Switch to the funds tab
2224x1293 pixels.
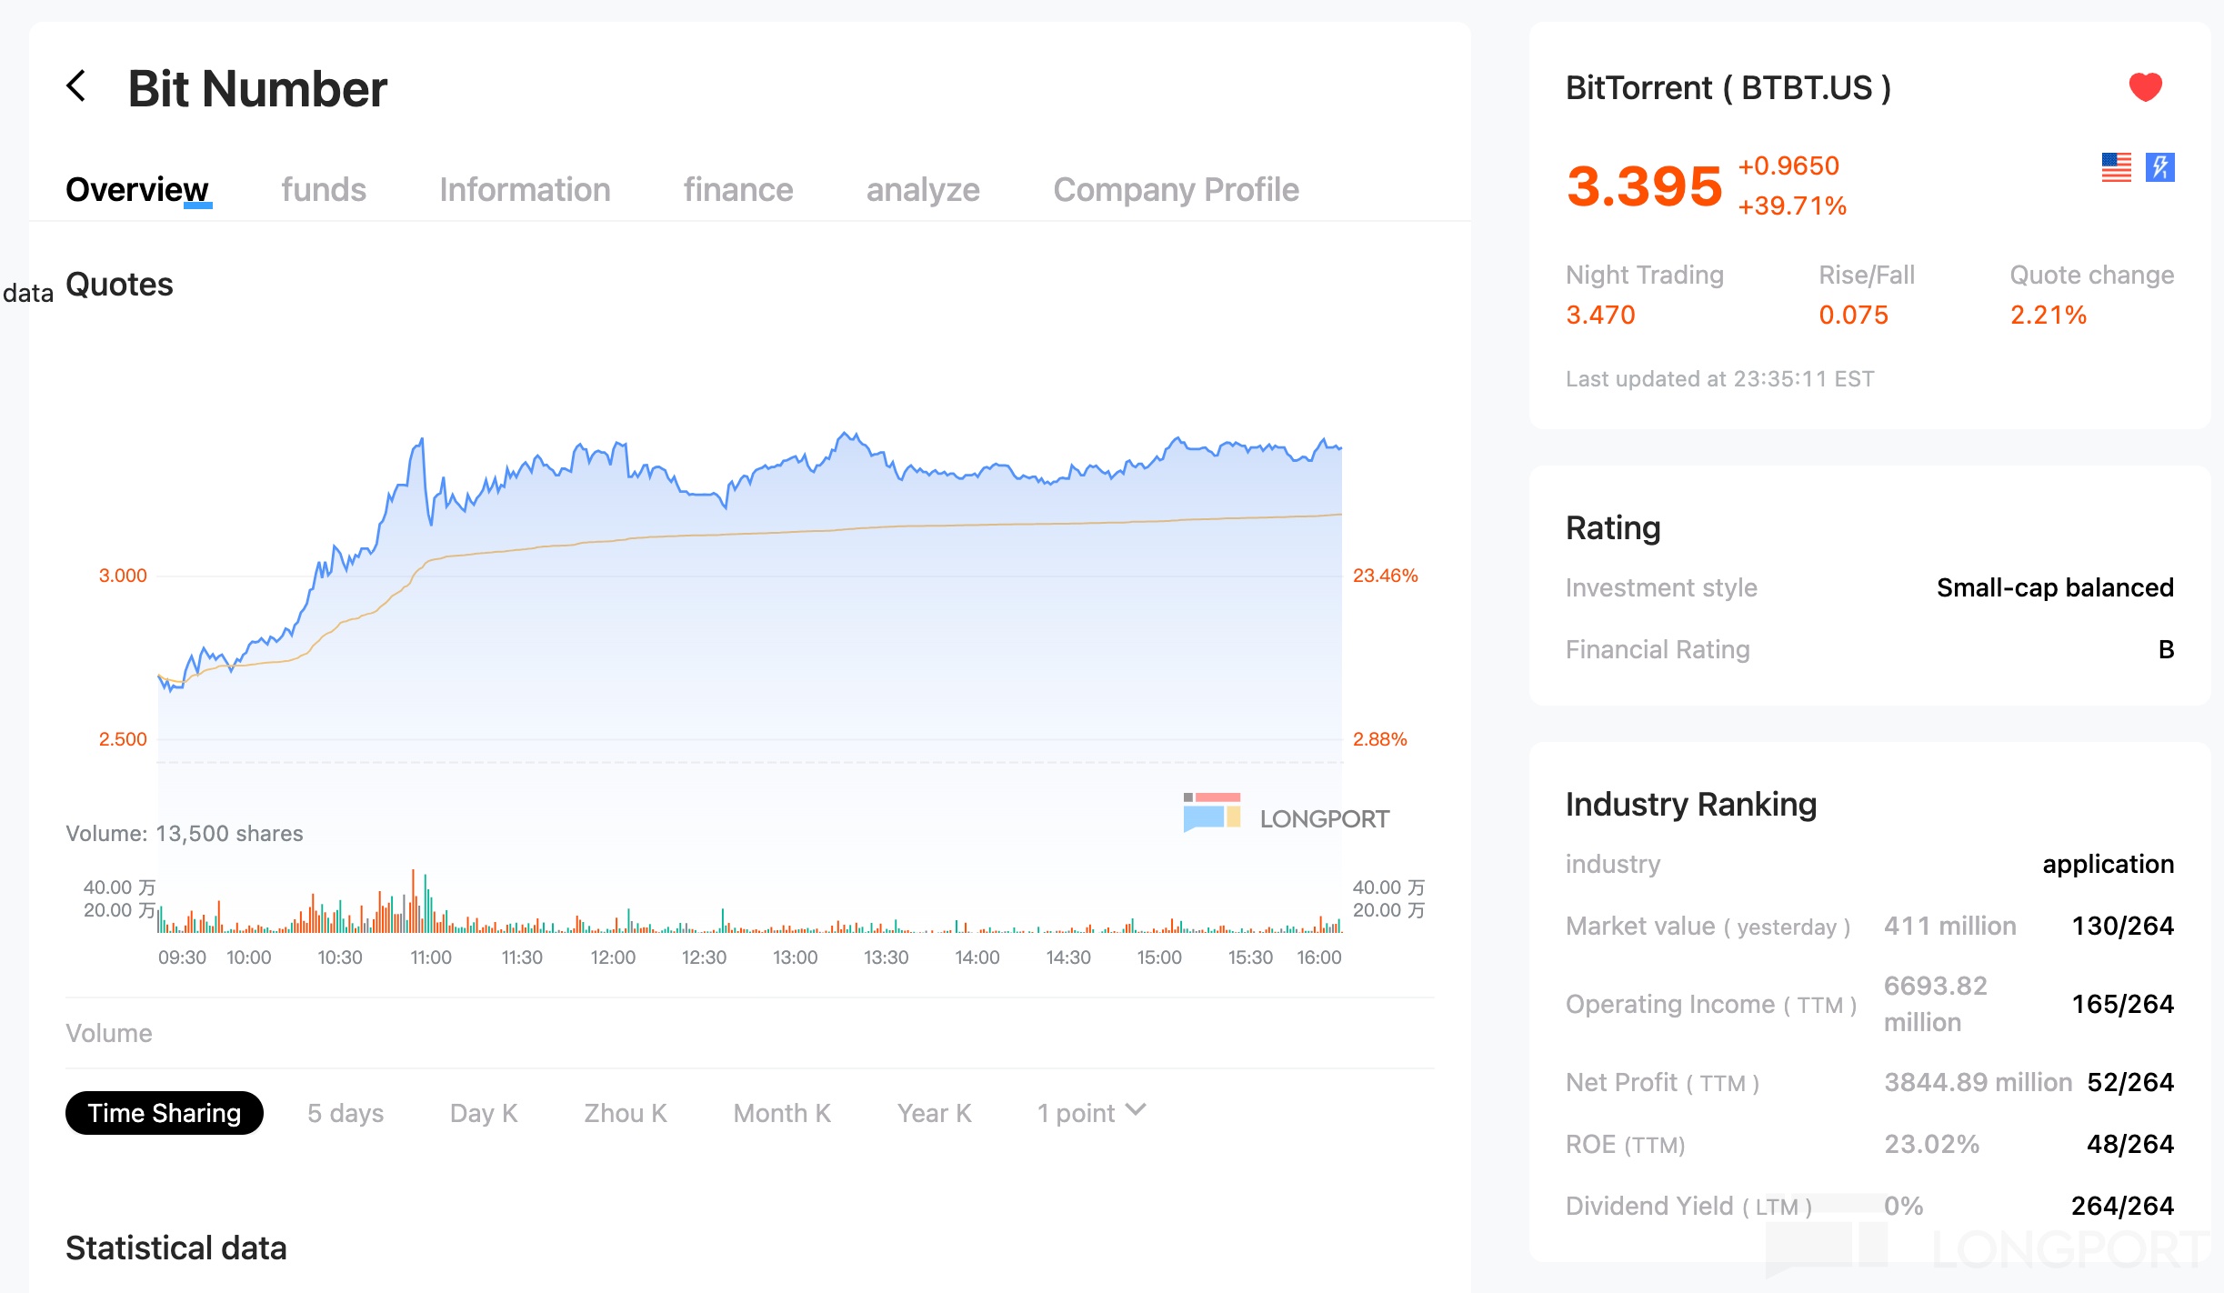tap(324, 189)
